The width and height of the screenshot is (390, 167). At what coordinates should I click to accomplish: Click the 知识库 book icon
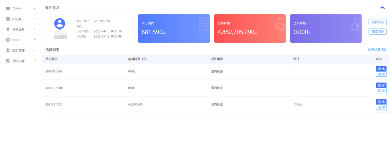tap(8, 19)
